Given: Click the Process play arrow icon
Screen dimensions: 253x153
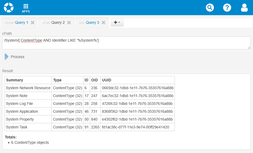Looking at the screenshot, I should coord(6,57).
